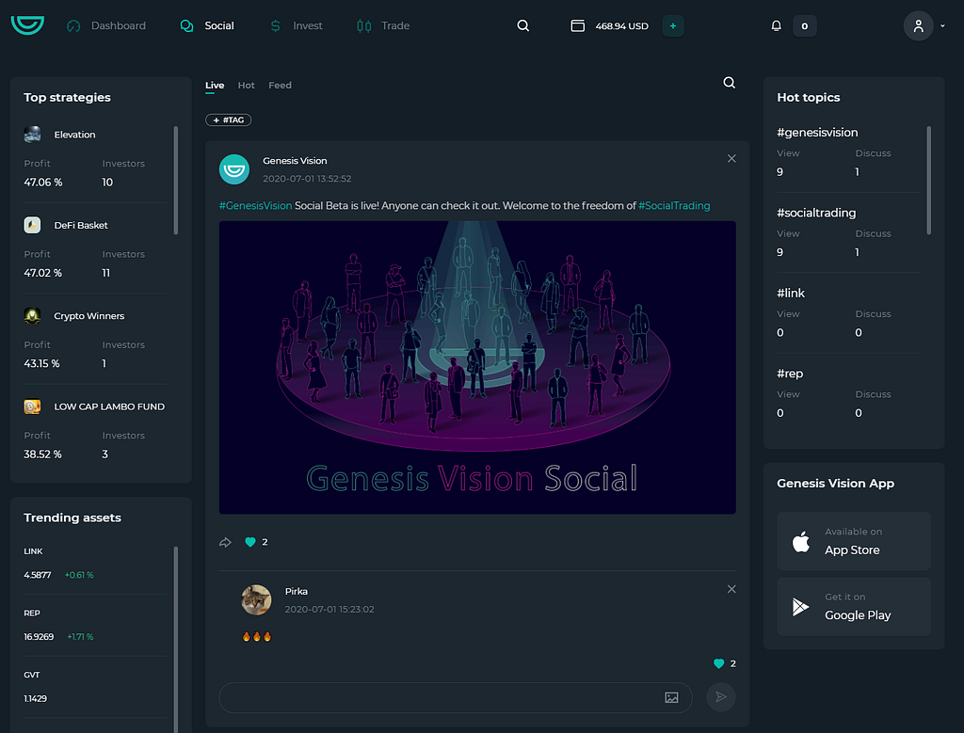Viewport: 964px width, 733px height.
Task: Open the wallet icon beside 468.94 USD
Action: click(x=577, y=25)
